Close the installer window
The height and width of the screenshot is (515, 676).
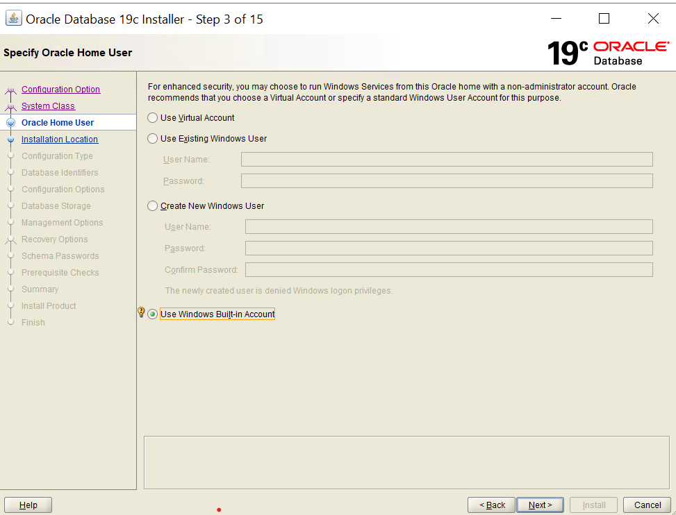point(653,19)
